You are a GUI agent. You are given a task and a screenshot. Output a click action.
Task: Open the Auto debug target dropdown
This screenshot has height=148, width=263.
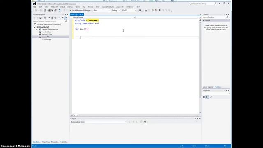(102, 10)
